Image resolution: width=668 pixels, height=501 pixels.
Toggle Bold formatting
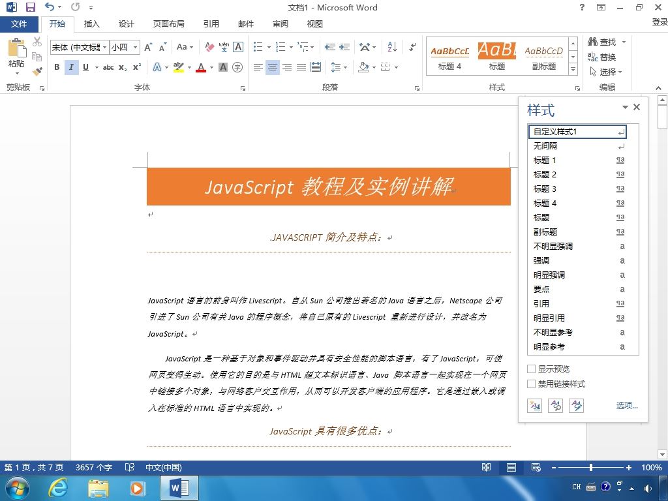click(57, 67)
